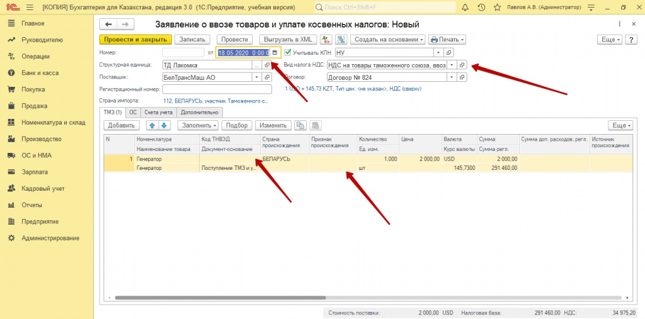The height and width of the screenshot is (319, 645).
Task: Expand the Поставщик dropdown list
Action: (256, 77)
